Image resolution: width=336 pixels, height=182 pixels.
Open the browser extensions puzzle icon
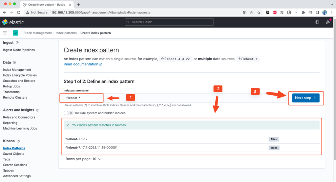click(303, 12)
